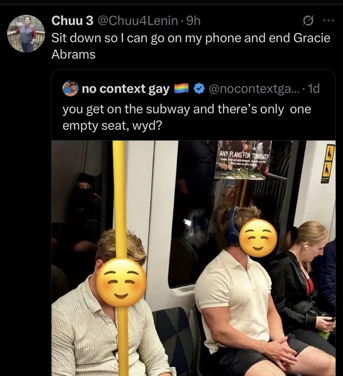Open the three-dot more options menu

point(329,21)
